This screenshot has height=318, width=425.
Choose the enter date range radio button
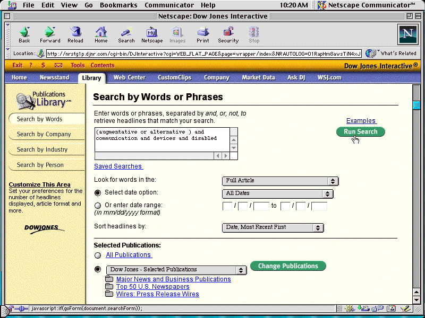coord(98,206)
